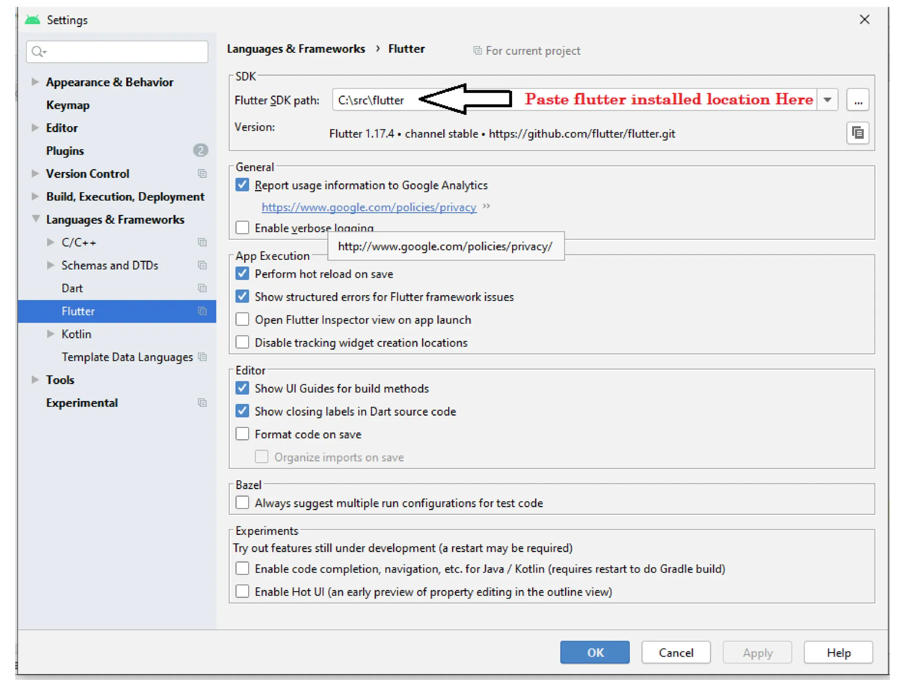Image resolution: width=916 pixels, height=687 pixels.
Task: Select Keymap in settings sidebar
Action: (68, 105)
